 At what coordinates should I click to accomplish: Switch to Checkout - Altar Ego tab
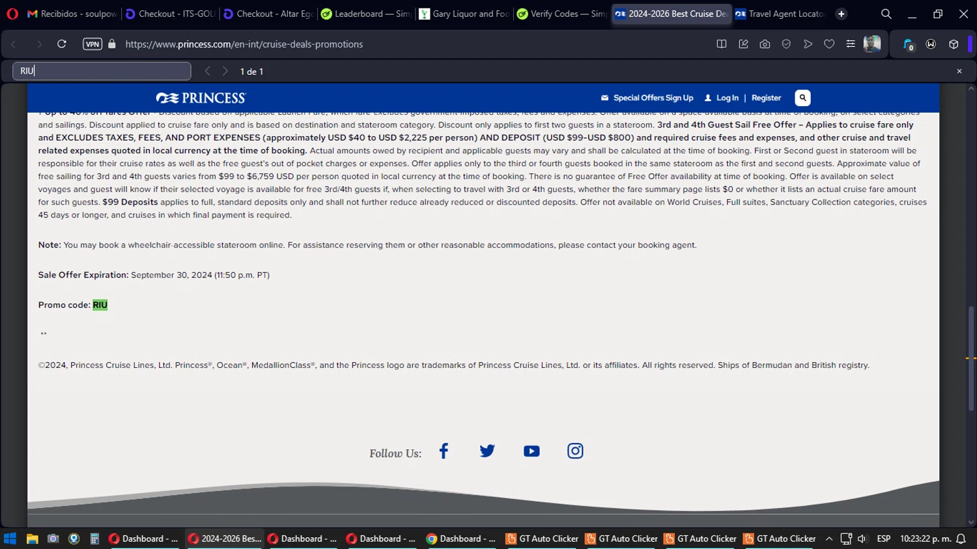pyautogui.click(x=268, y=14)
